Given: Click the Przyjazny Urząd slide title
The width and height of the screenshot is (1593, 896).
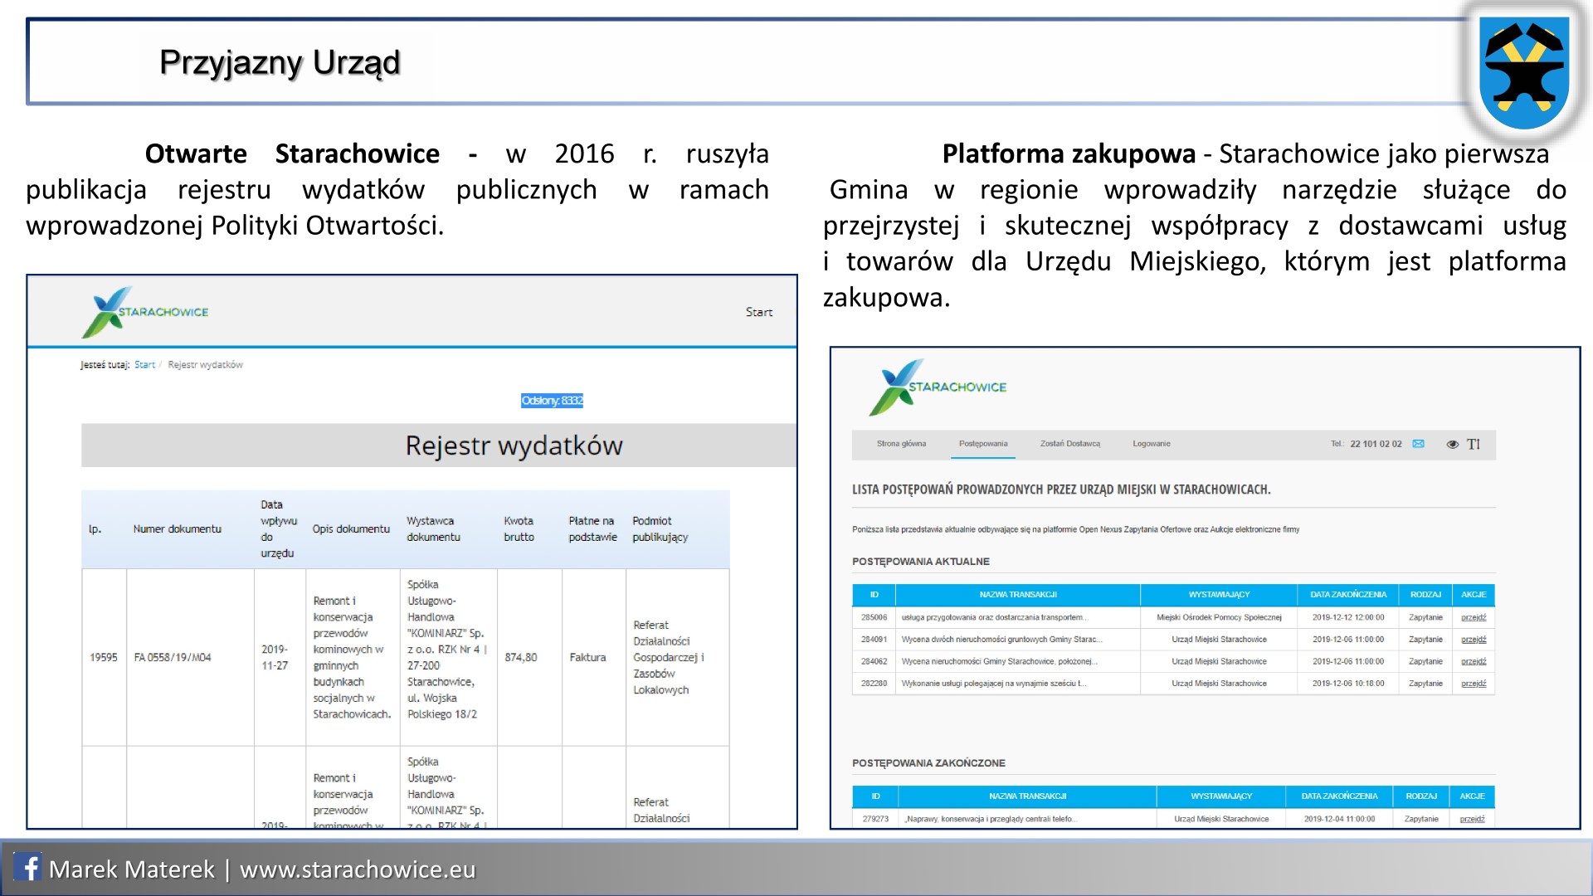Looking at the screenshot, I should pos(280,63).
